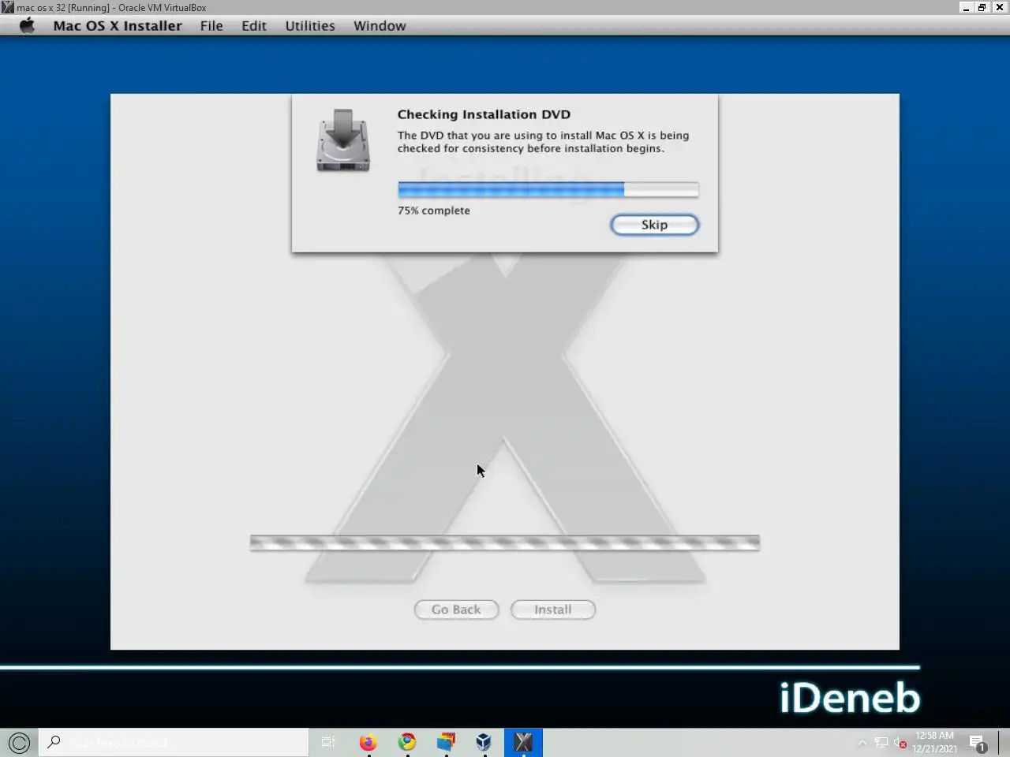Open the Window menu
Screen dimensions: 1010x757
(x=380, y=25)
